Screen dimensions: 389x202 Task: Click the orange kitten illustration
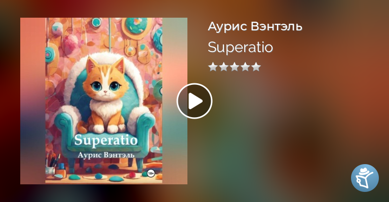(104, 95)
